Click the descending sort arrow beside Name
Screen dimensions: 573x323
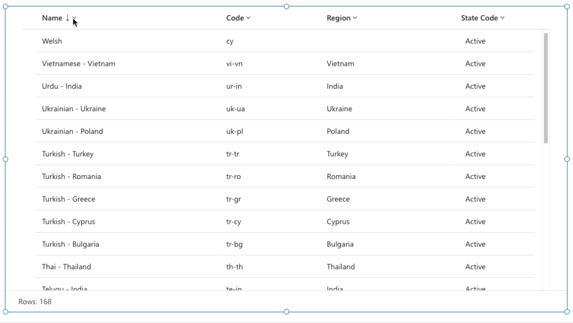point(68,18)
